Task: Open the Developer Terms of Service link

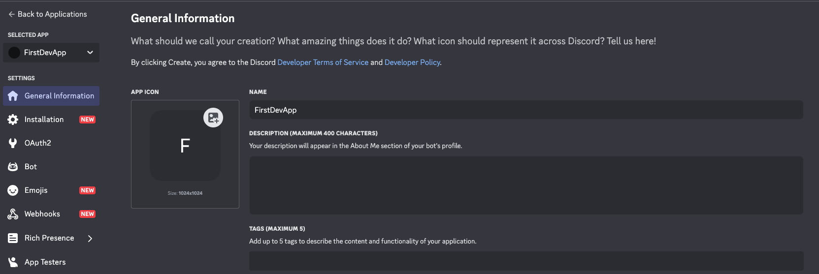Action: [323, 62]
